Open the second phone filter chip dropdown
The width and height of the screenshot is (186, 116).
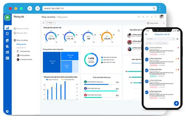tap(162, 43)
